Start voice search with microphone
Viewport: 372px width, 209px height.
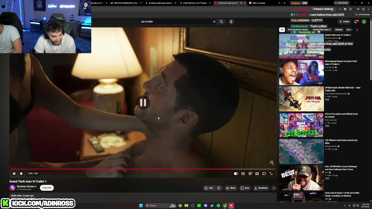point(231,21)
